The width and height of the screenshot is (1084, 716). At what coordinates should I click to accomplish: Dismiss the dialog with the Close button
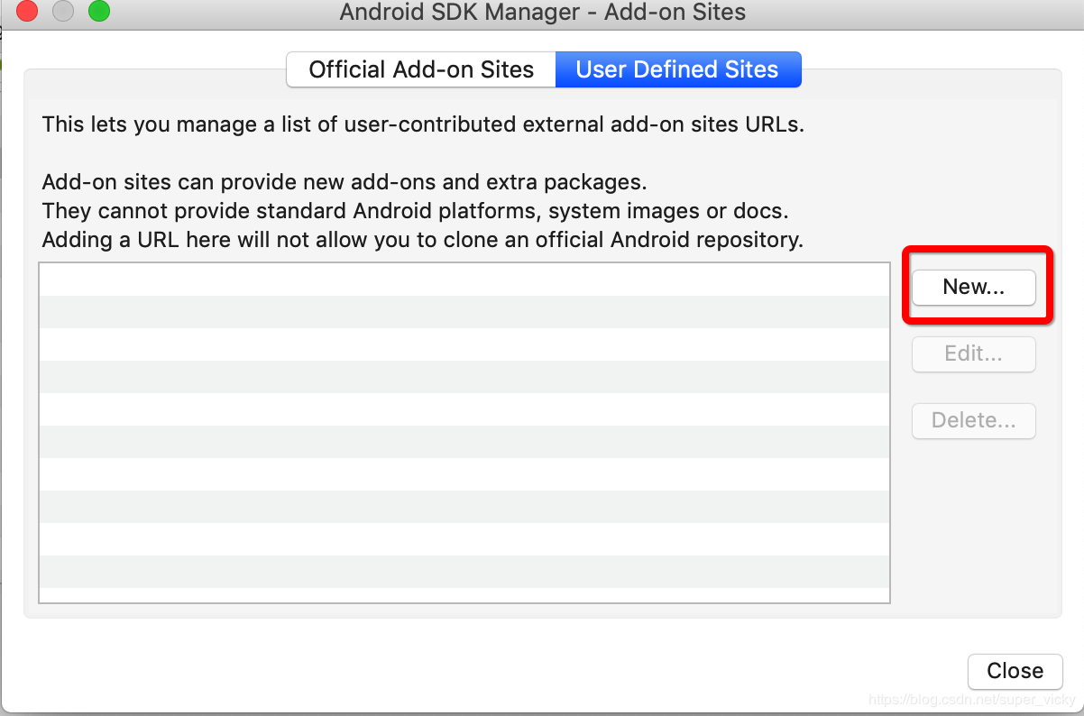coord(1015,670)
